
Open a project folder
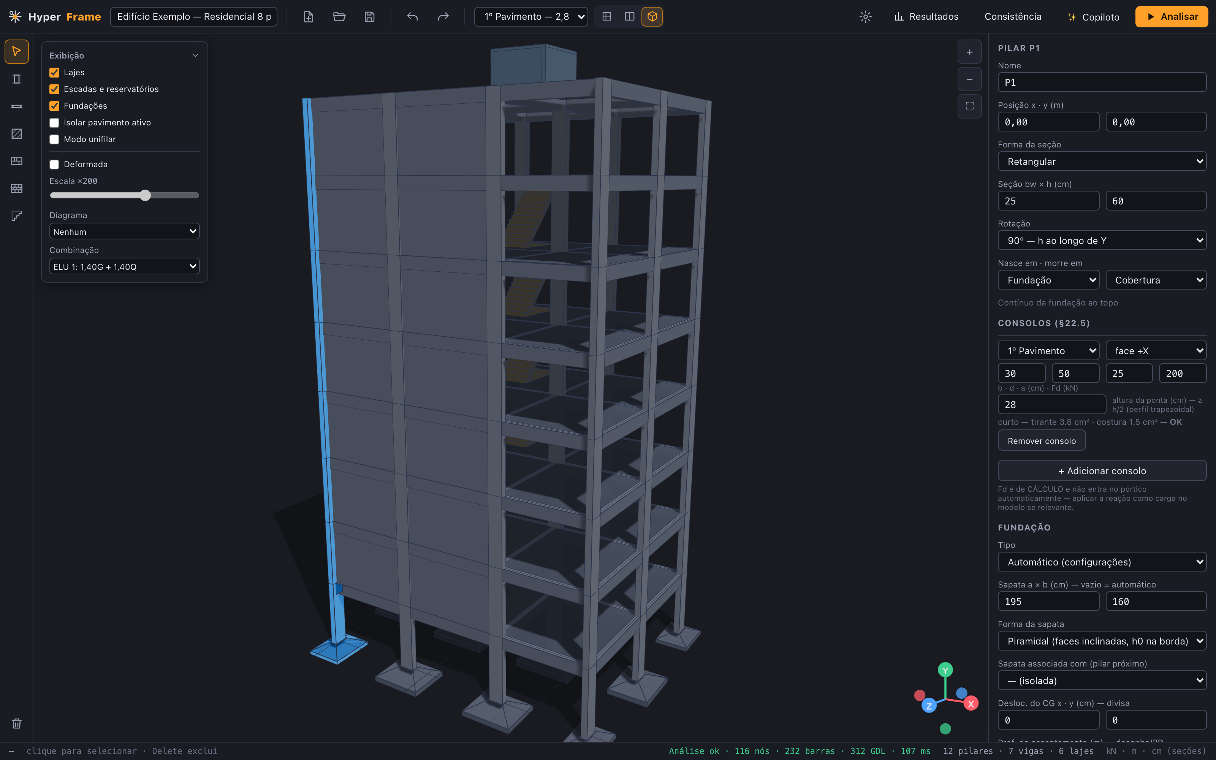coord(339,17)
